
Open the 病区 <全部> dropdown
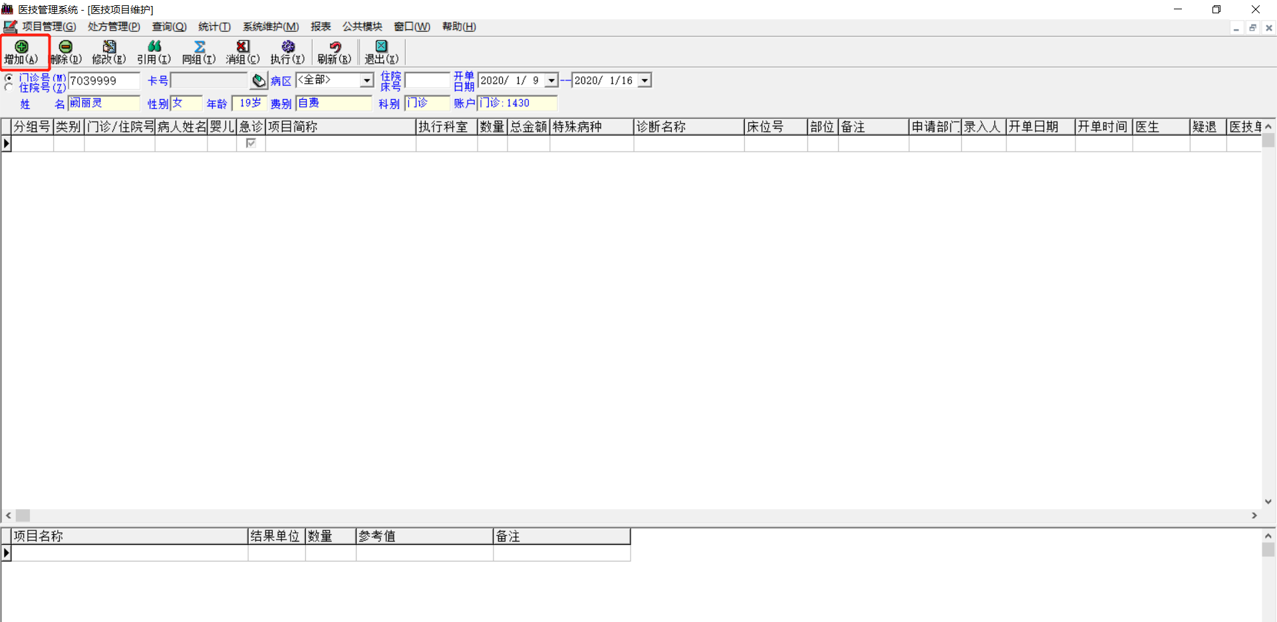(x=366, y=80)
